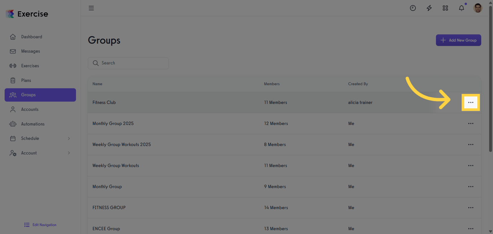Screen dimensions: 493x234
Task: Expand the Schedule sidebar submenu
Action: click(x=69, y=138)
